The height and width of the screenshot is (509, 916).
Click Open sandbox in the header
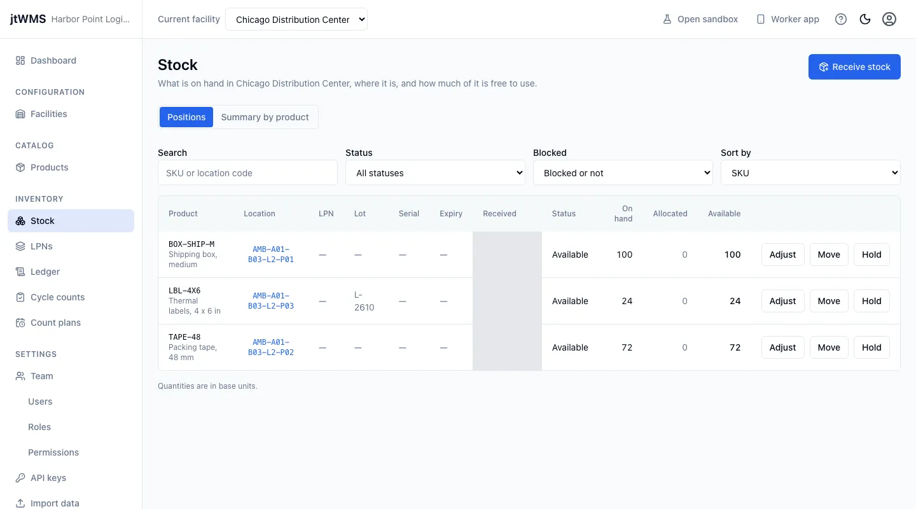pyautogui.click(x=700, y=19)
